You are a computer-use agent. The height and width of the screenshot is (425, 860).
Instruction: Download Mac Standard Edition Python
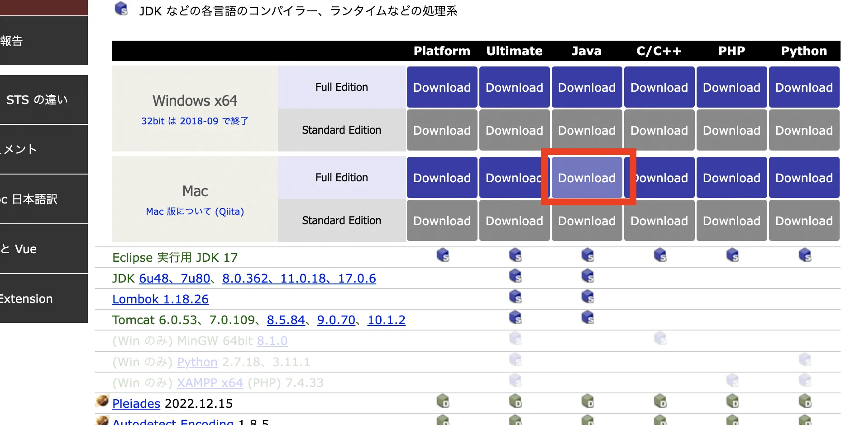[804, 221]
